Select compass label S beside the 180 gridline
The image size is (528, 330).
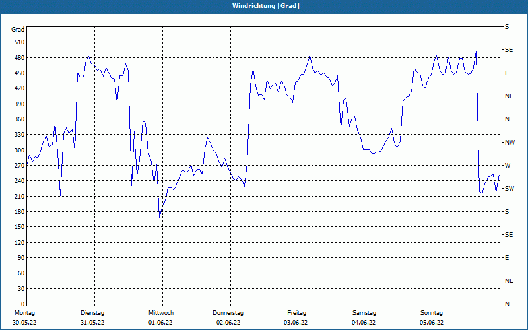[x=507, y=212]
